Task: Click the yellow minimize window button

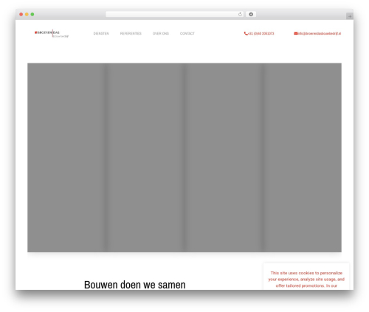Action: [x=27, y=15]
